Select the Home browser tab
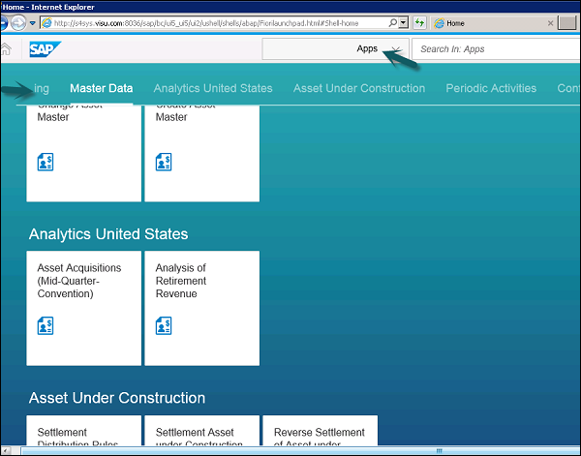 click(x=455, y=22)
